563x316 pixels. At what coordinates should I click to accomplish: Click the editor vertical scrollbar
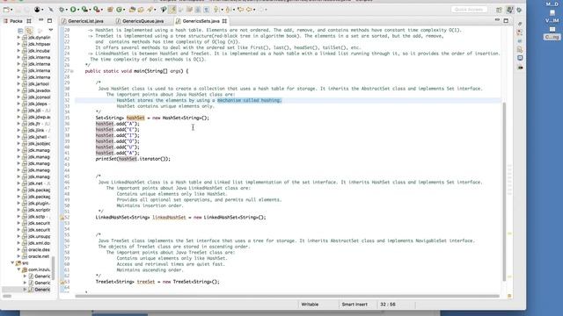pos(504,191)
